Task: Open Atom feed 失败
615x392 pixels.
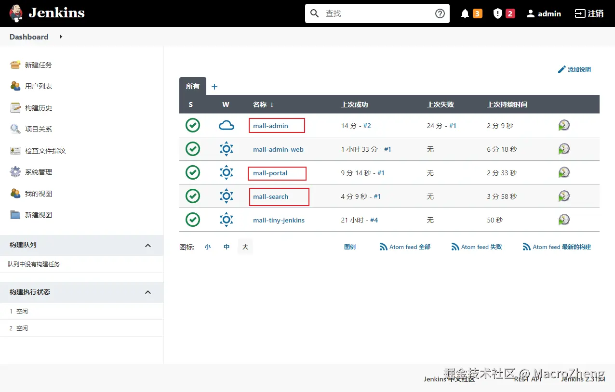Action: 477,247
